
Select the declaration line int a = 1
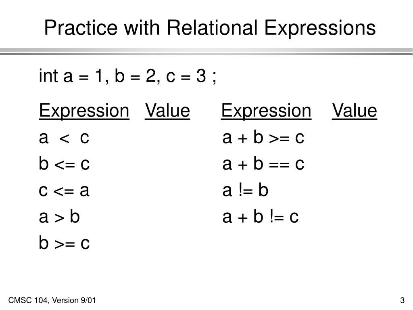[x=127, y=76]
